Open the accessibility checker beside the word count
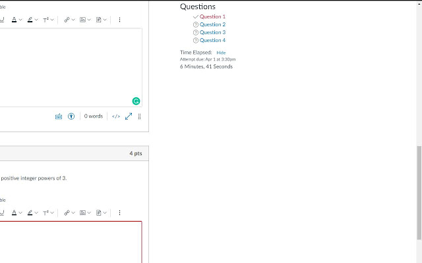422x263 pixels. click(x=71, y=116)
